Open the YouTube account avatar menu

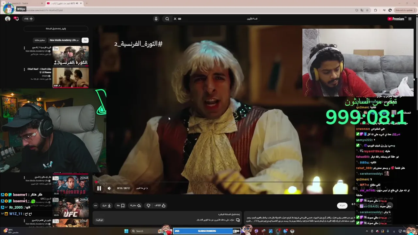[x=8, y=19]
